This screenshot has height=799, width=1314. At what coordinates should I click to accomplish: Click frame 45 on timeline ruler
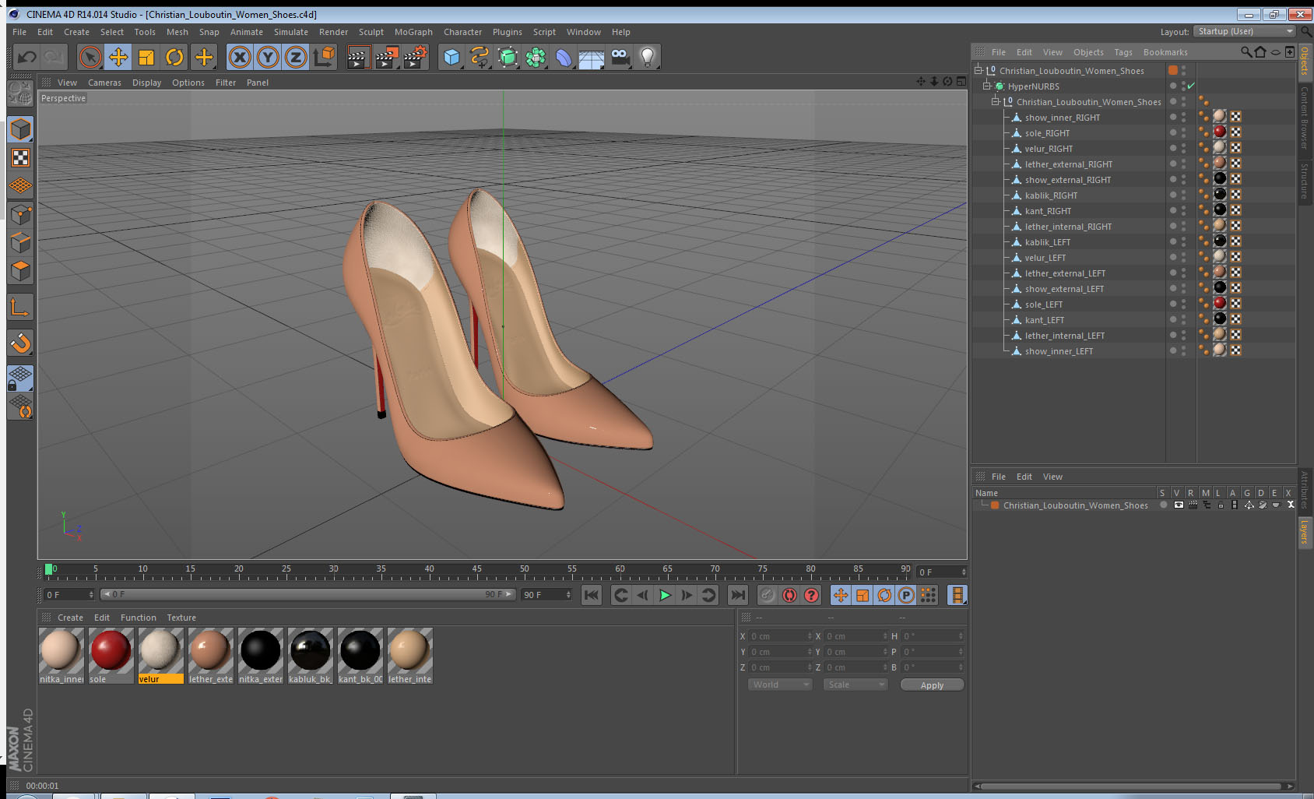pyautogui.click(x=476, y=569)
